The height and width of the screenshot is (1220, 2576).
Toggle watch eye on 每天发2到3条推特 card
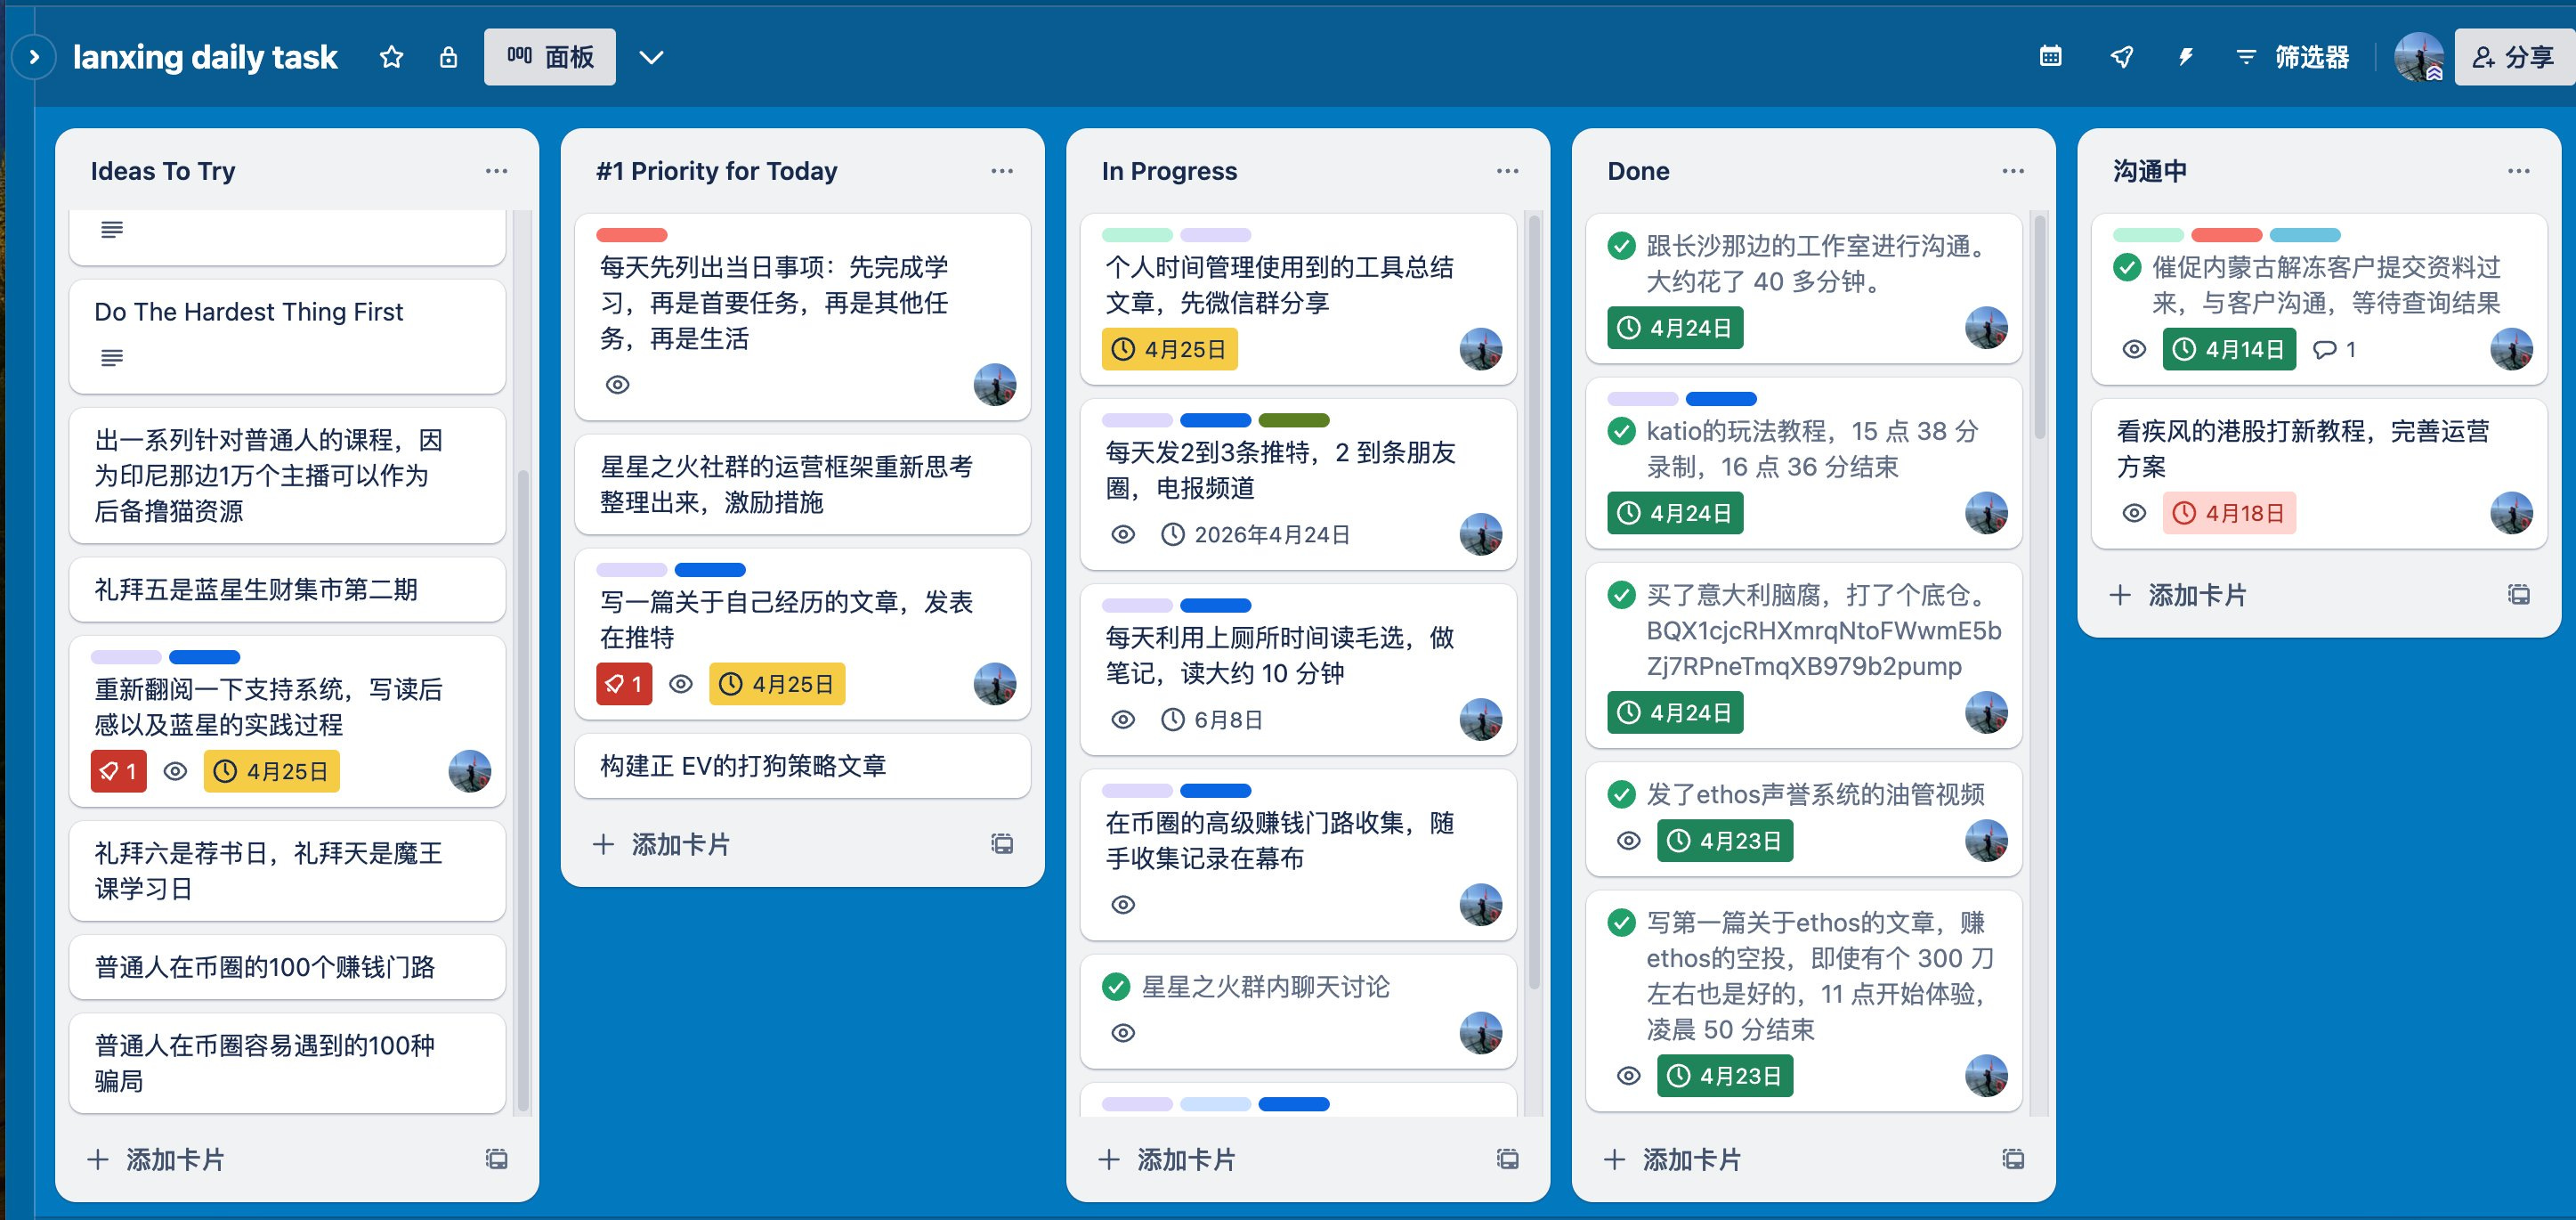tap(1123, 534)
